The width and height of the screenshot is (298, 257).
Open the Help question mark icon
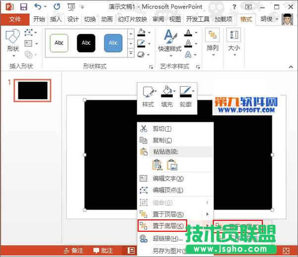[234, 7]
